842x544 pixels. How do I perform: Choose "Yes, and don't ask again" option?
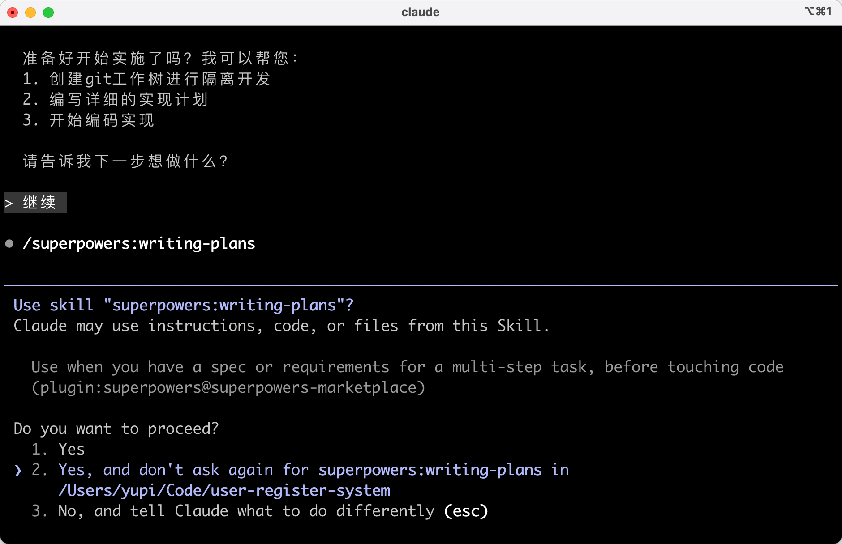click(300, 470)
